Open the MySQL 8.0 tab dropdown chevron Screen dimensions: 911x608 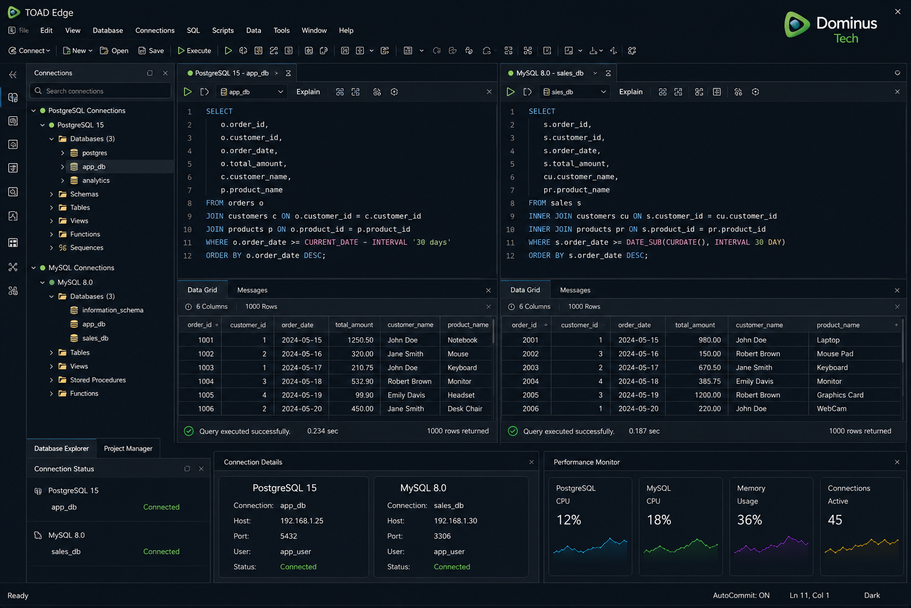click(x=595, y=73)
